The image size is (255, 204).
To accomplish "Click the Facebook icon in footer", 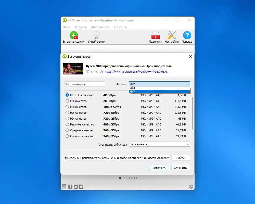I will [70, 186].
